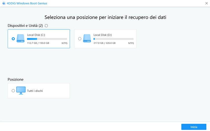Select the Local Disk (D:) radio button

pos(80,39)
